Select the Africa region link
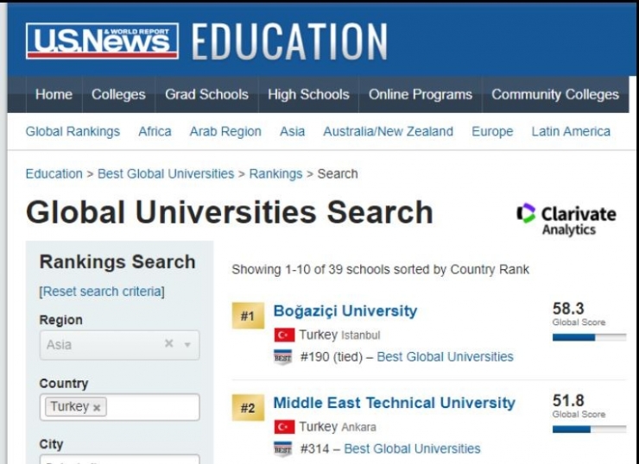This screenshot has height=464, width=639. (155, 131)
